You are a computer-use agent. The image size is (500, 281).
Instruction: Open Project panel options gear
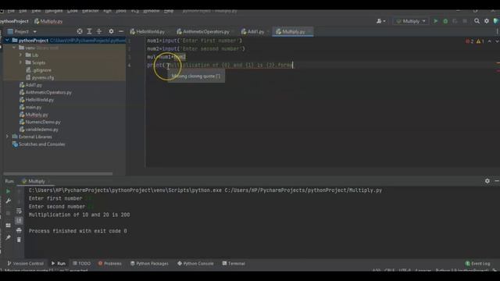(111, 31)
